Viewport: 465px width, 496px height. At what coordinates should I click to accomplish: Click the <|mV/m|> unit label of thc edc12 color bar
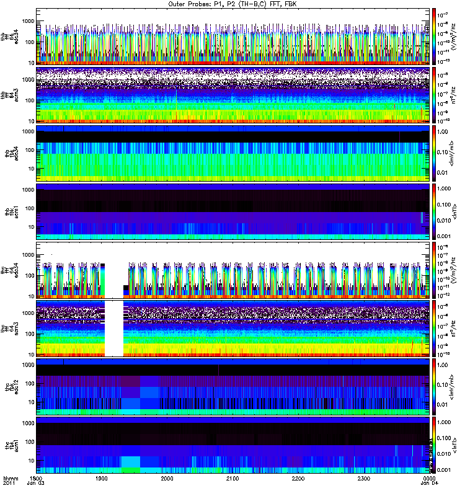tap(452, 386)
